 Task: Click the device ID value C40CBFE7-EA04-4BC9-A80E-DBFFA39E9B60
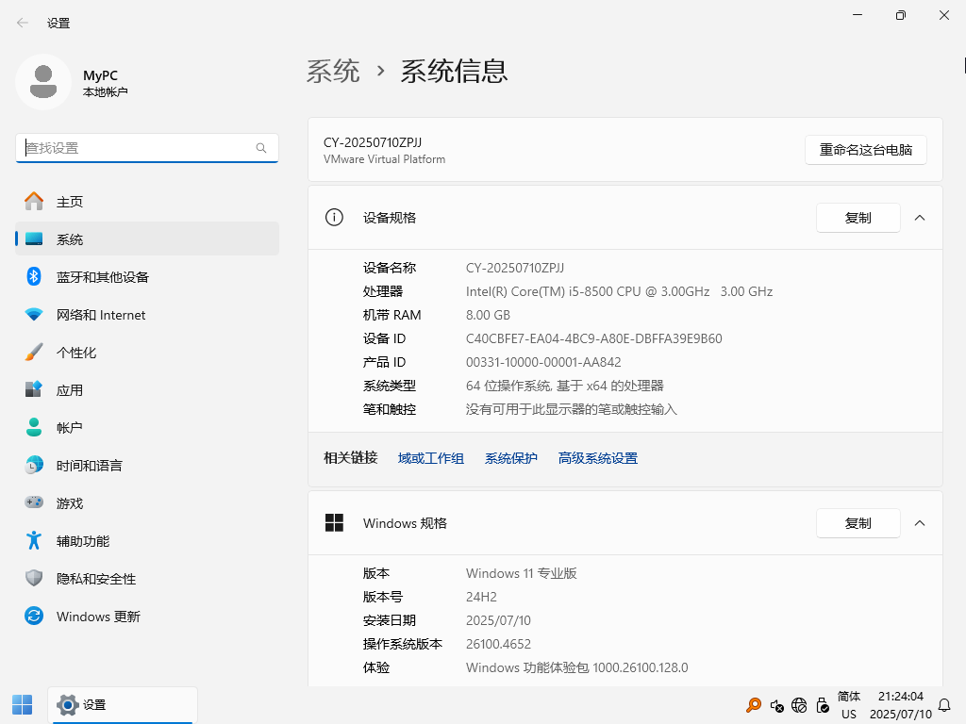(x=594, y=338)
